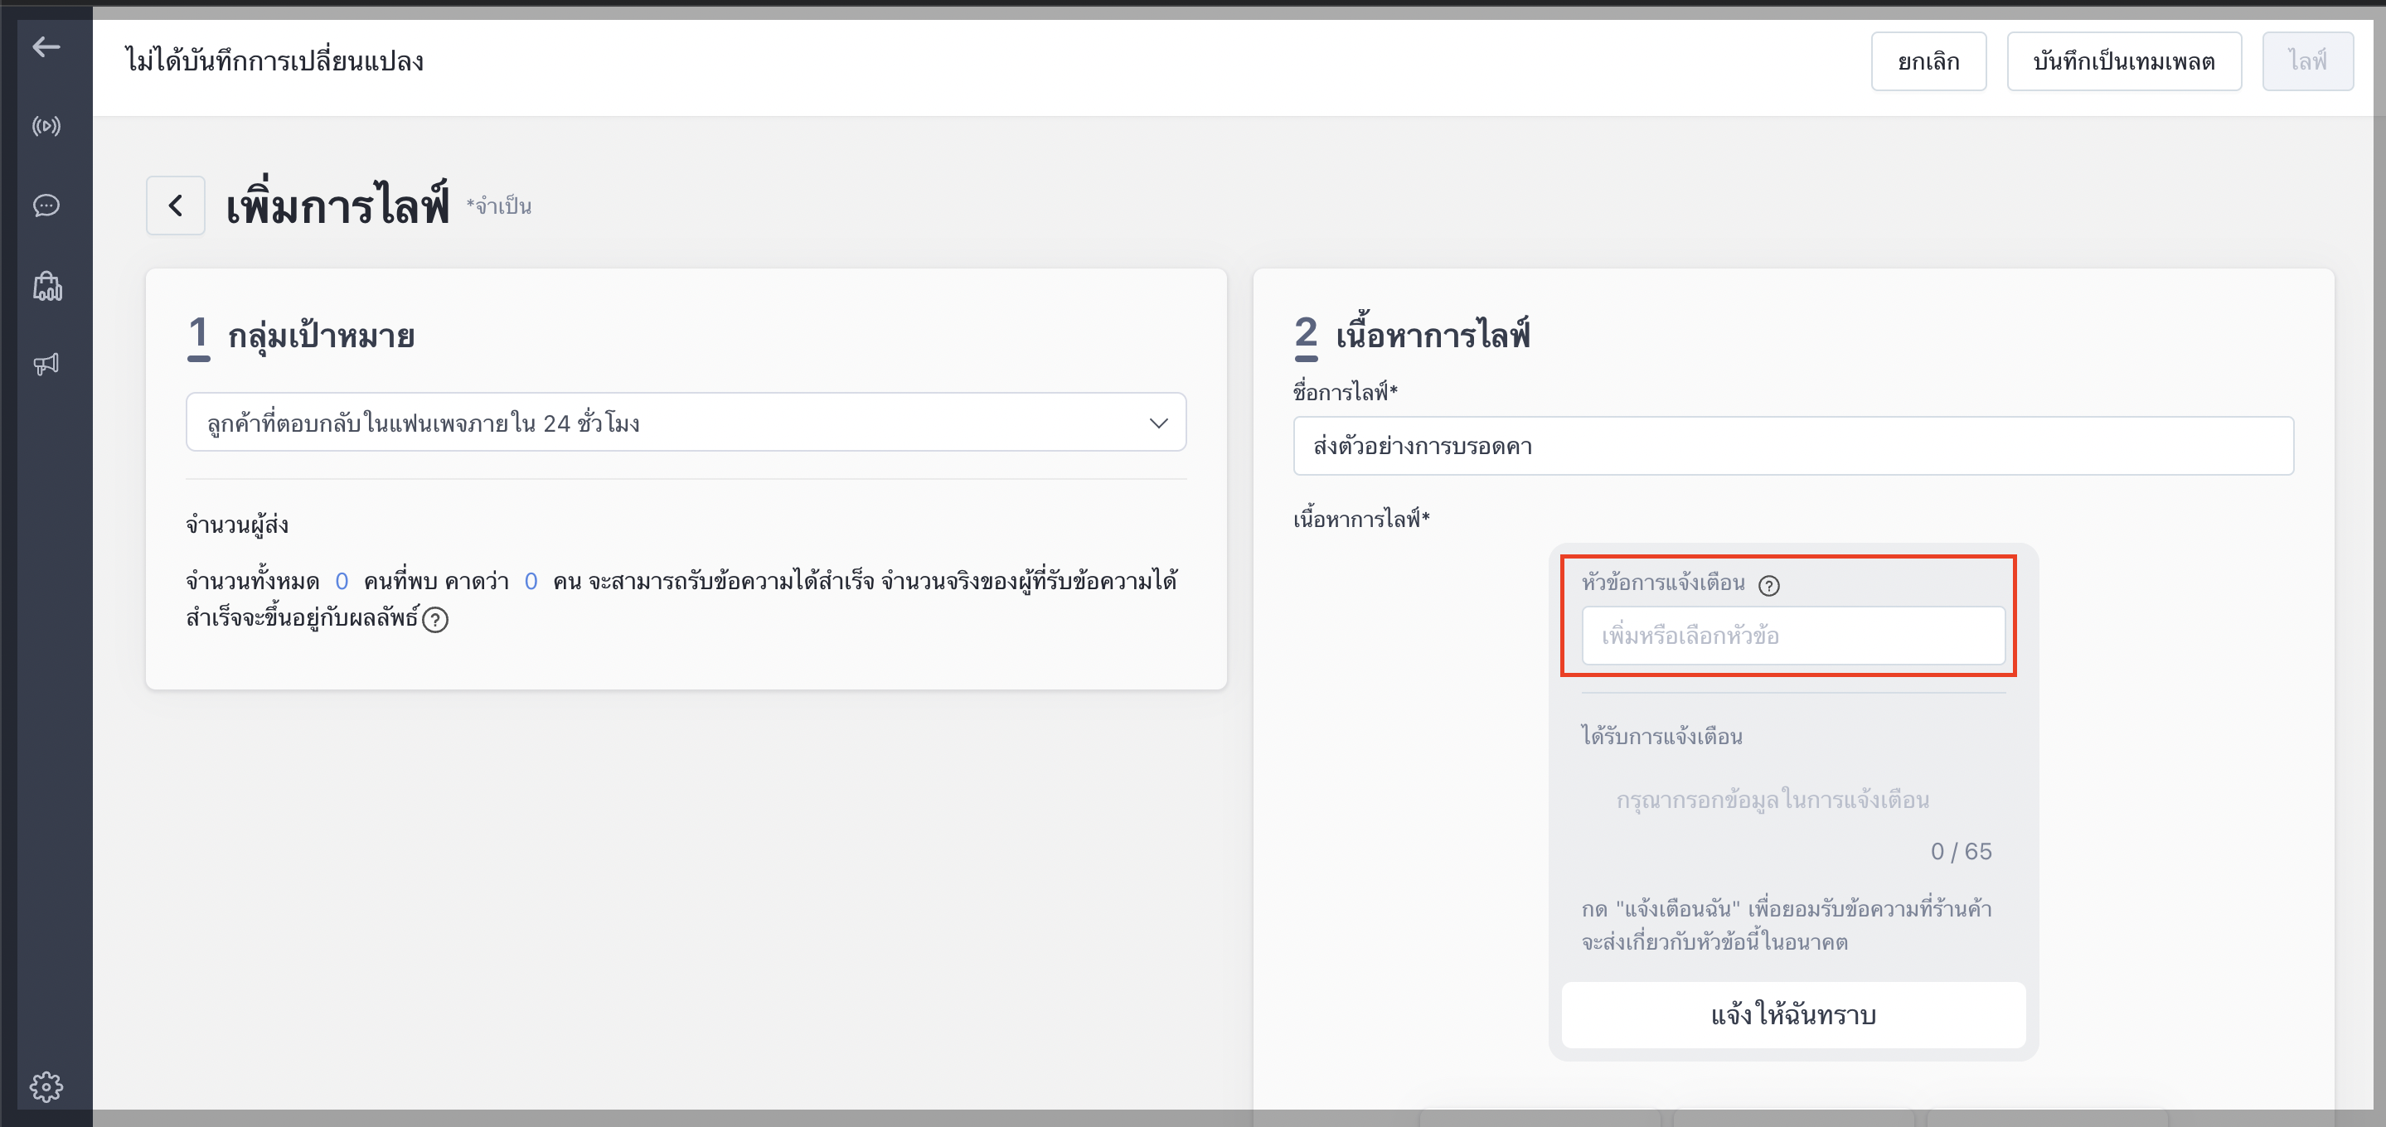
Task: Click the 0 / 65 character counter
Action: [x=1961, y=851]
